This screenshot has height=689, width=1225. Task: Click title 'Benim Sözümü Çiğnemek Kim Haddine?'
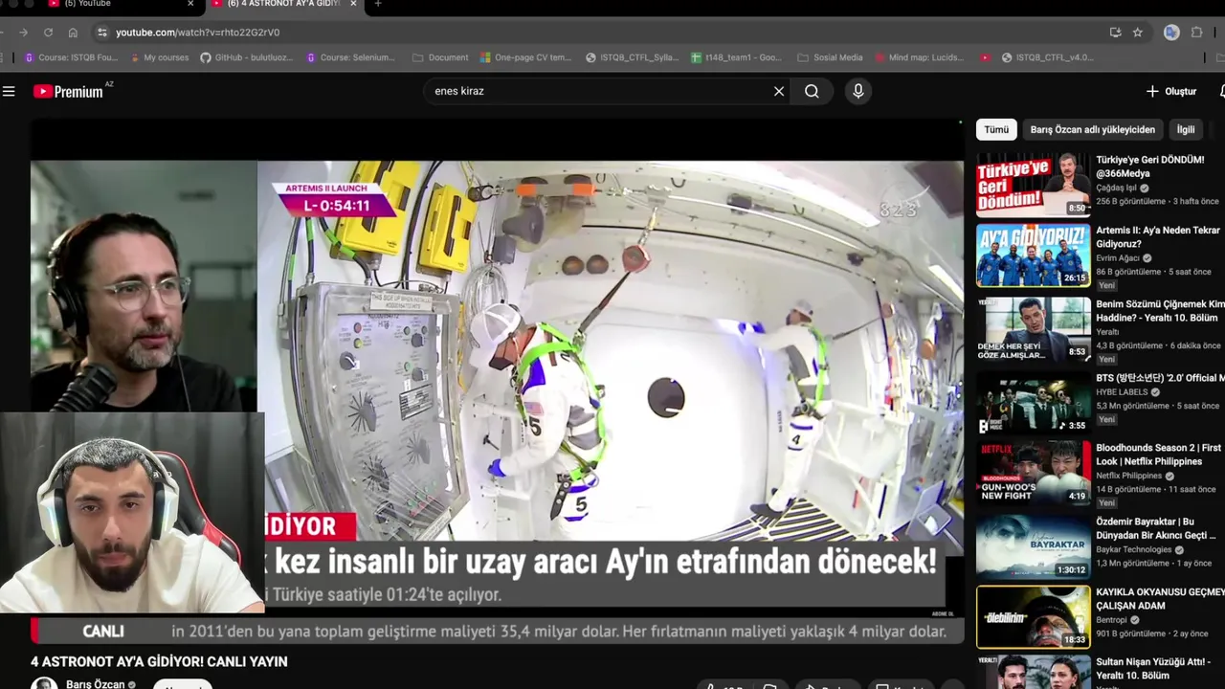[1160, 310]
